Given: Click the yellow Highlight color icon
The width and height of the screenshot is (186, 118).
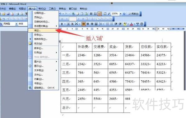Looking at the screenshot, I should (125, 24).
